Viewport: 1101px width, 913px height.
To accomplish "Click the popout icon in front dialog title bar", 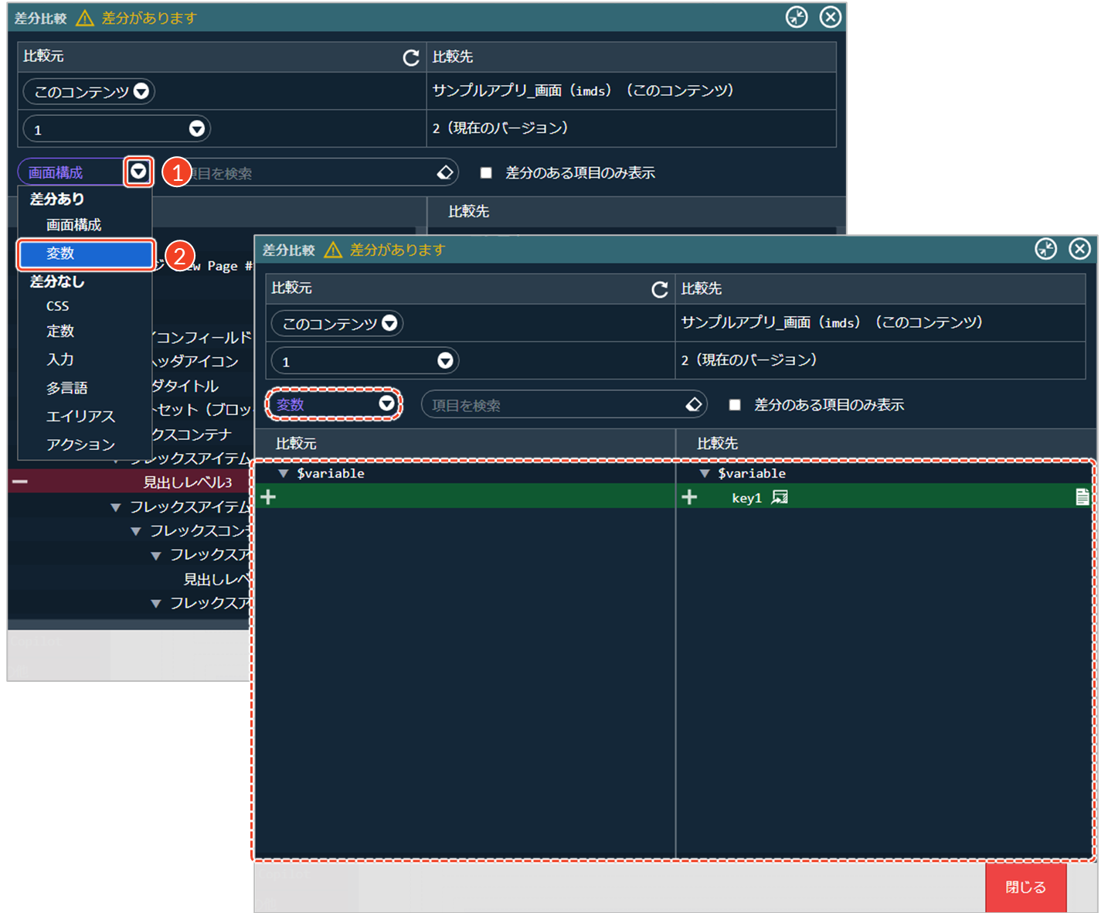I will [1045, 249].
